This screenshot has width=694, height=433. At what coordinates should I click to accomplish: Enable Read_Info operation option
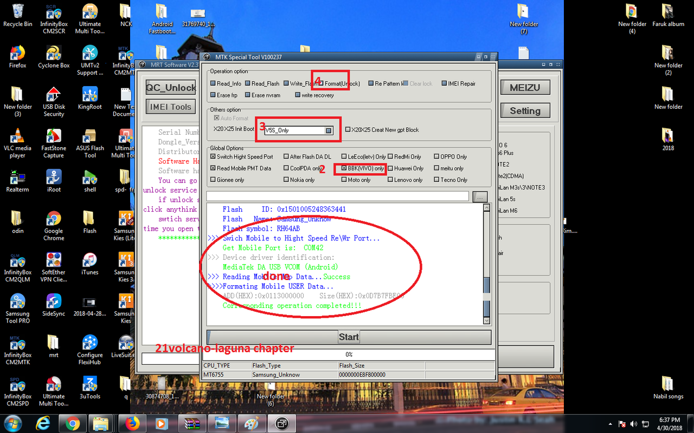pyautogui.click(x=213, y=84)
